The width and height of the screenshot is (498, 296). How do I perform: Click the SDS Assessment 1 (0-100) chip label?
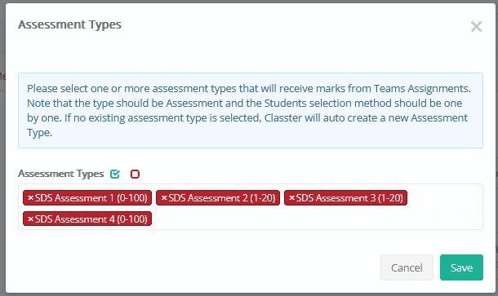tap(91, 198)
